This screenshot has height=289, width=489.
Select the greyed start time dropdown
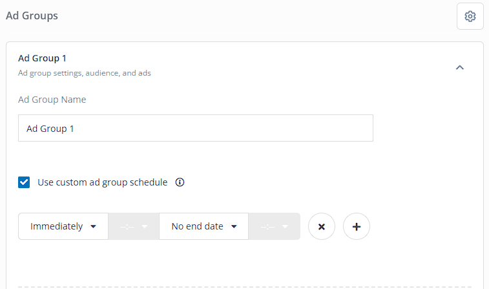pyautogui.click(x=134, y=226)
